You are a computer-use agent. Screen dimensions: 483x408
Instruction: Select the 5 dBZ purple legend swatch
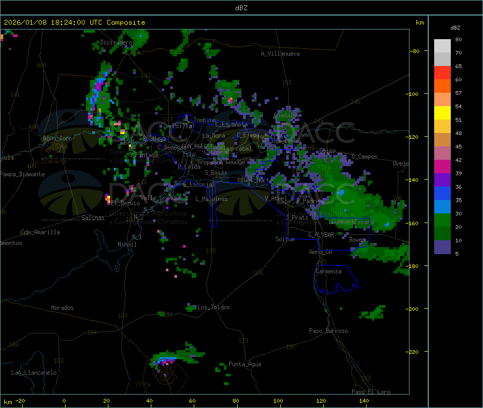tap(442, 247)
